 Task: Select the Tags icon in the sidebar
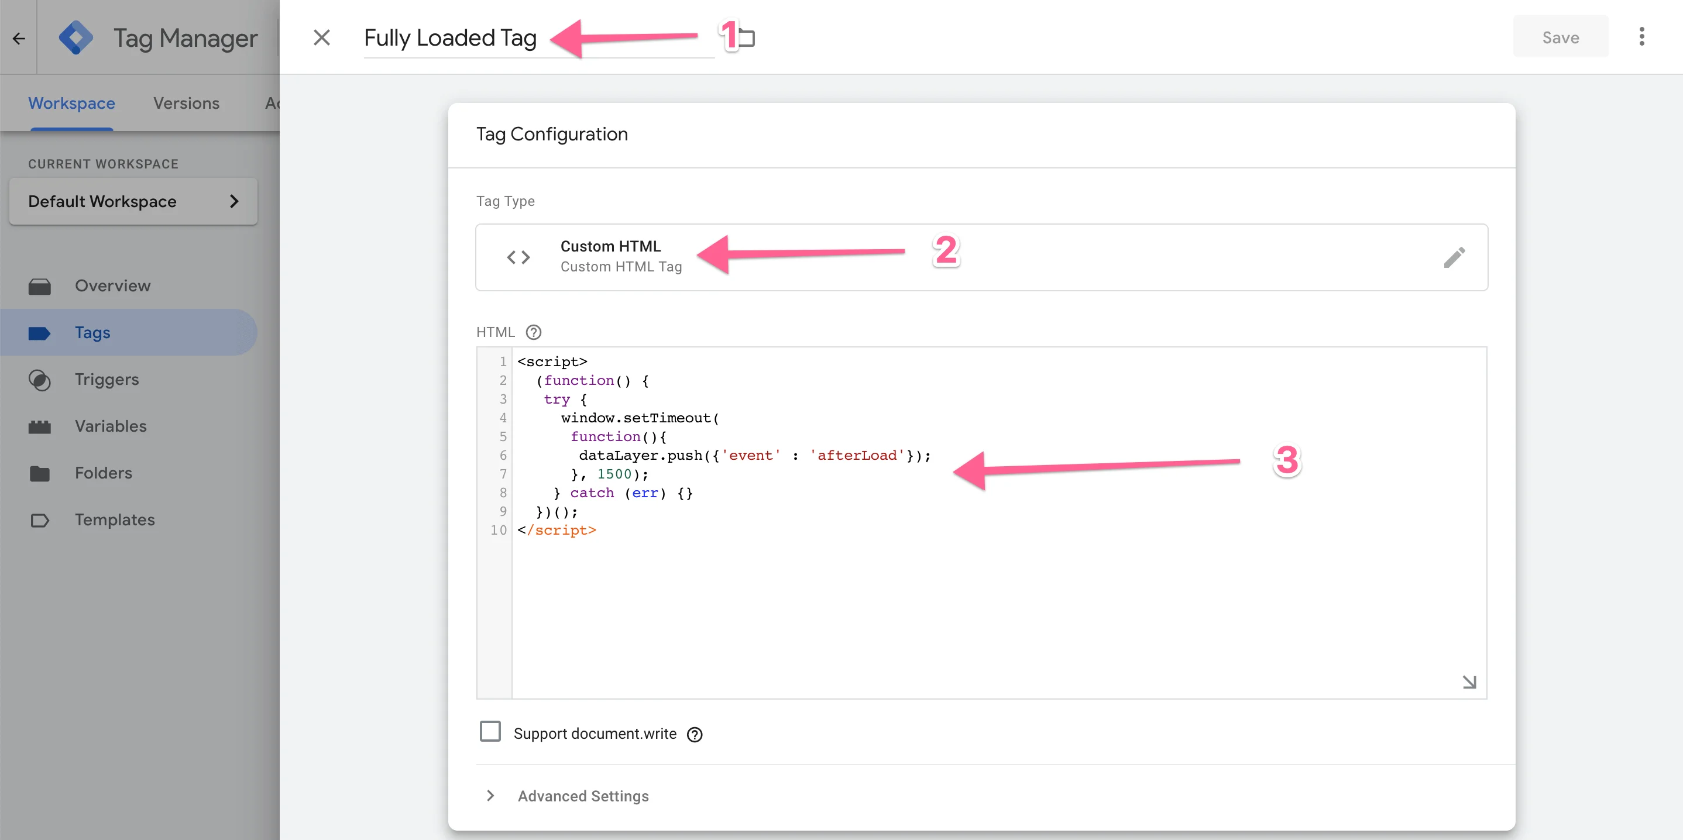pyautogui.click(x=39, y=332)
